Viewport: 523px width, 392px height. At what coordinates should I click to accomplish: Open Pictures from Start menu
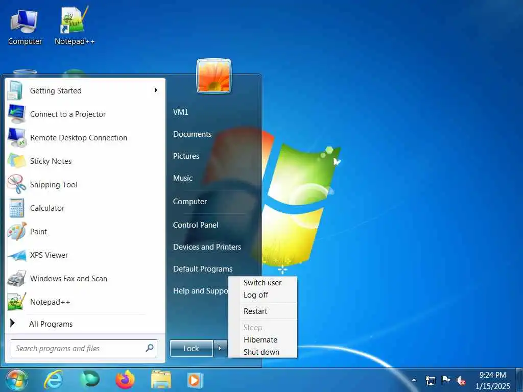[x=186, y=156]
